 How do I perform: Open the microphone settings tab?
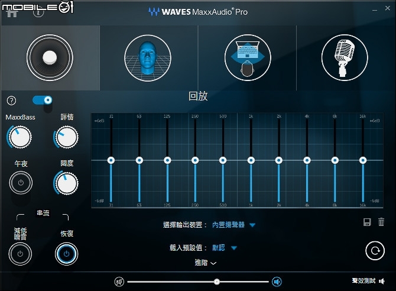pos(345,57)
